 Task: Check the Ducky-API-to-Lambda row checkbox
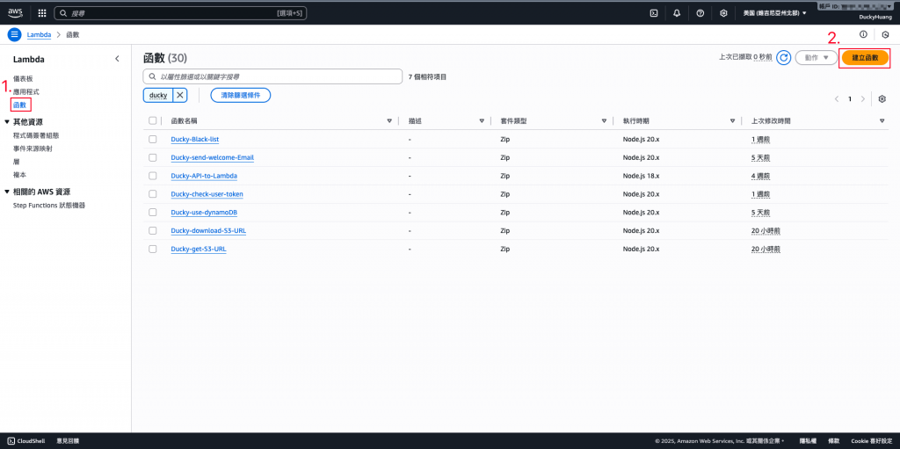[x=152, y=176]
